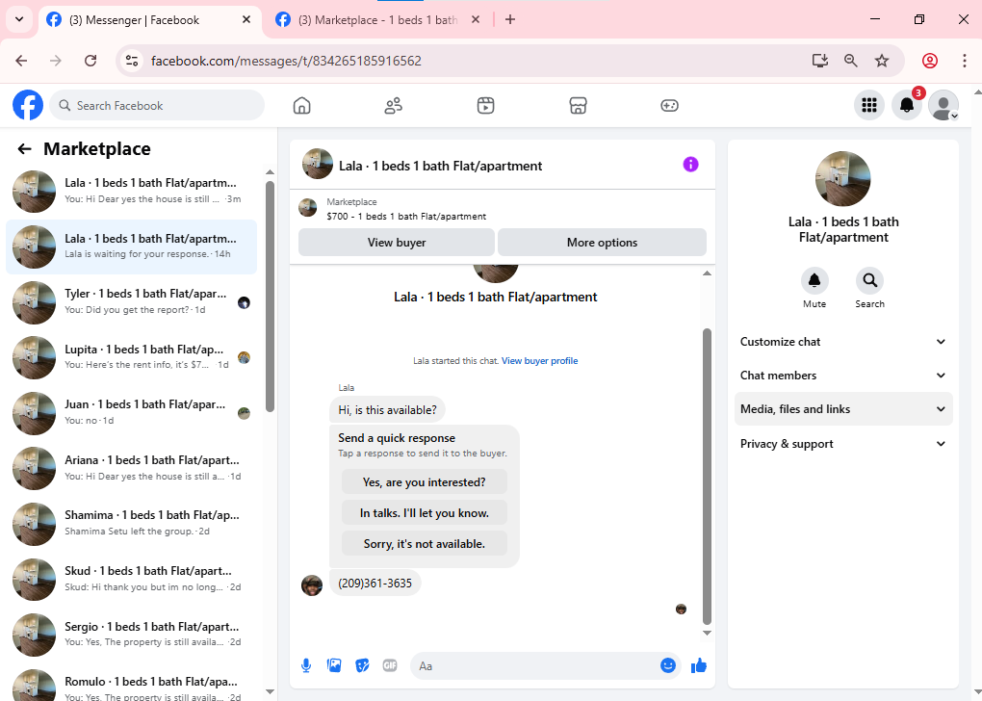Image resolution: width=982 pixels, height=701 pixels.
Task: Attach a photo using the image icon
Action: click(334, 665)
